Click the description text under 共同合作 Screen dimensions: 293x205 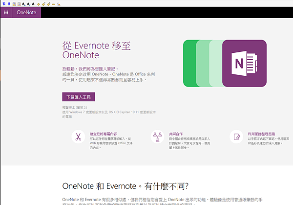point(189,143)
